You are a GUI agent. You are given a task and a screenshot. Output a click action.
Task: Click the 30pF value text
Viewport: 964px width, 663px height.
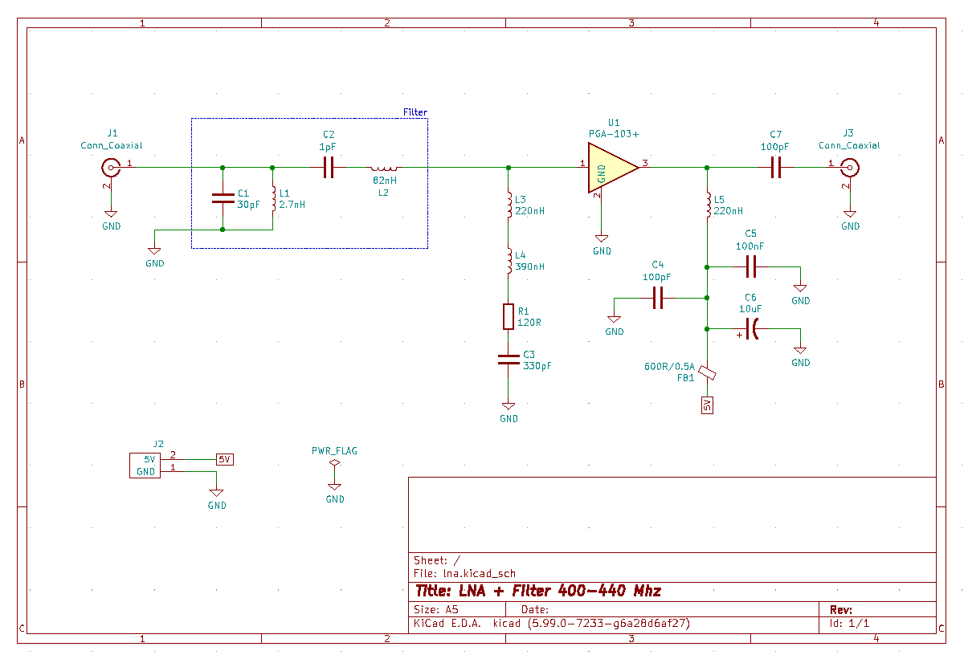249,204
